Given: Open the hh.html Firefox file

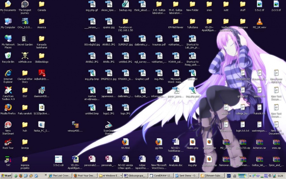Looking at the screenshot, I should [125, 144].
